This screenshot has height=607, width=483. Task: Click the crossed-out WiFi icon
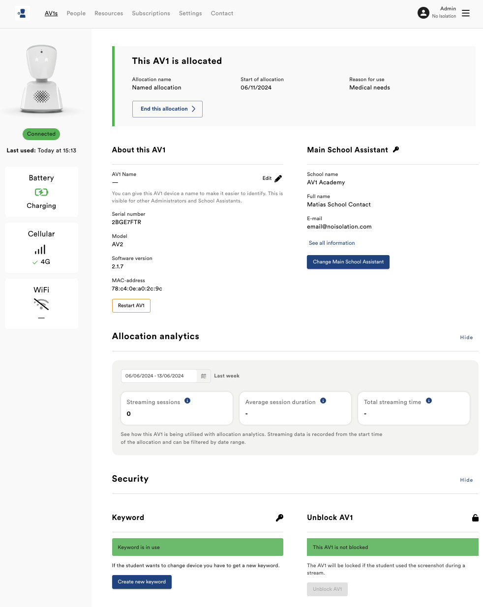point(41,304)
